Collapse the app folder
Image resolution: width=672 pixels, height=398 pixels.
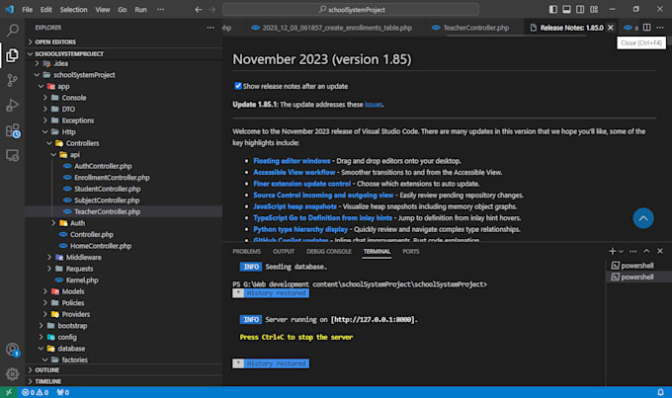point(126,86)
